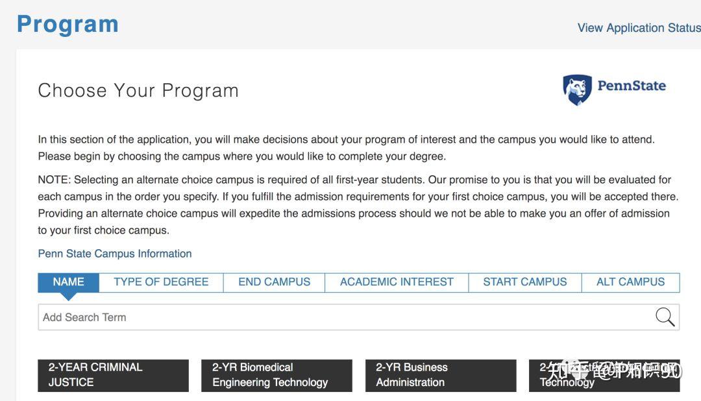Click the Choose Your Program heading

(138, 90)
